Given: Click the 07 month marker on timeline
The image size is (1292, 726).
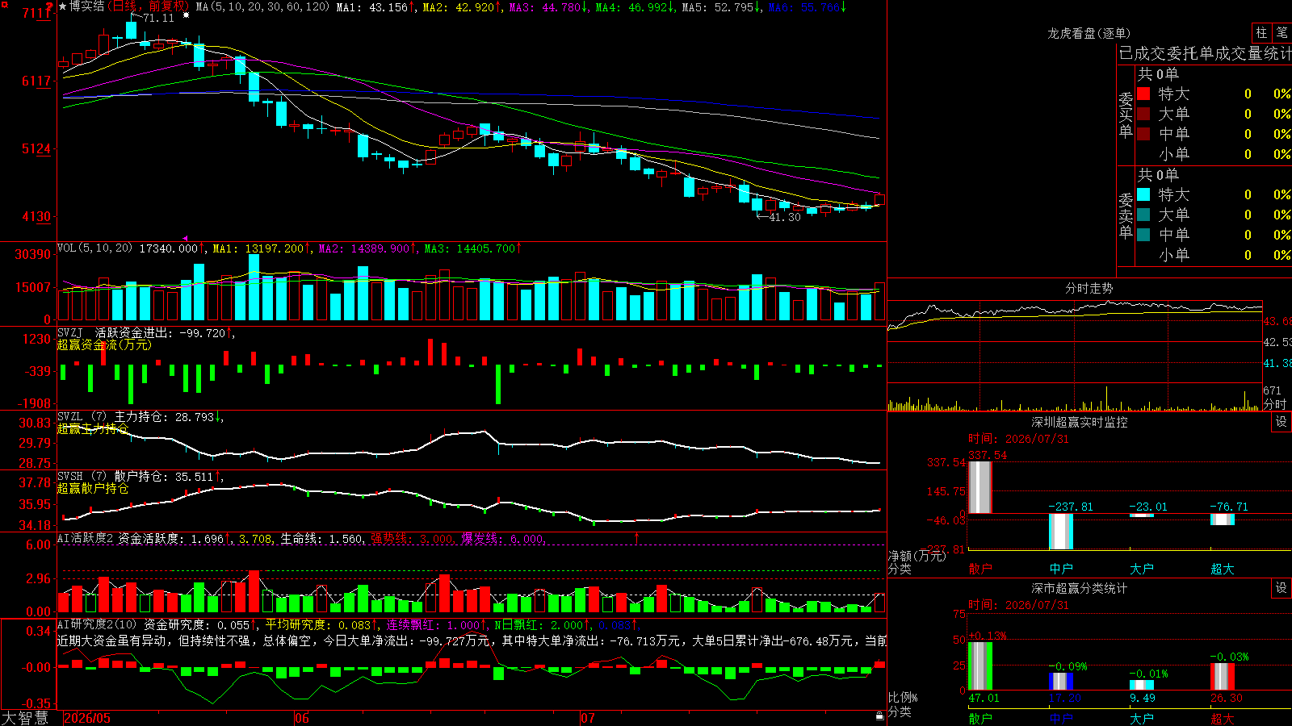Looking at the screenshot, I should [x=587, y=718].
